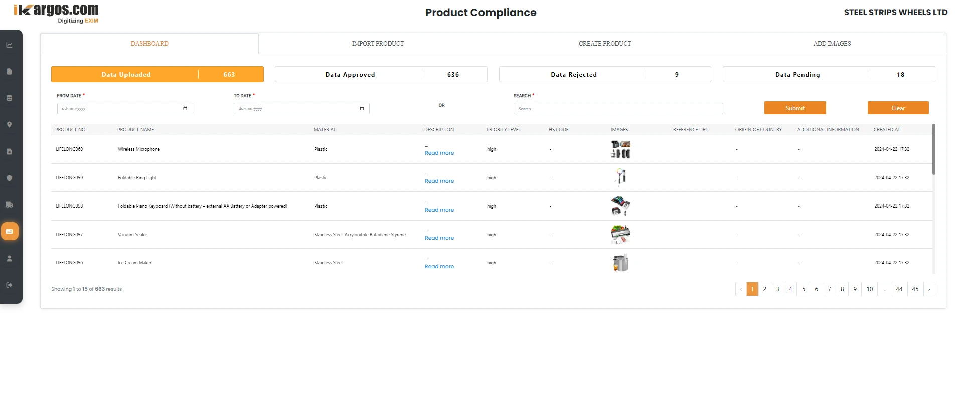The width and height of the screenshot is (962, 409).
Task: Open the location pin sidebar icon
Action: [9, 125]
